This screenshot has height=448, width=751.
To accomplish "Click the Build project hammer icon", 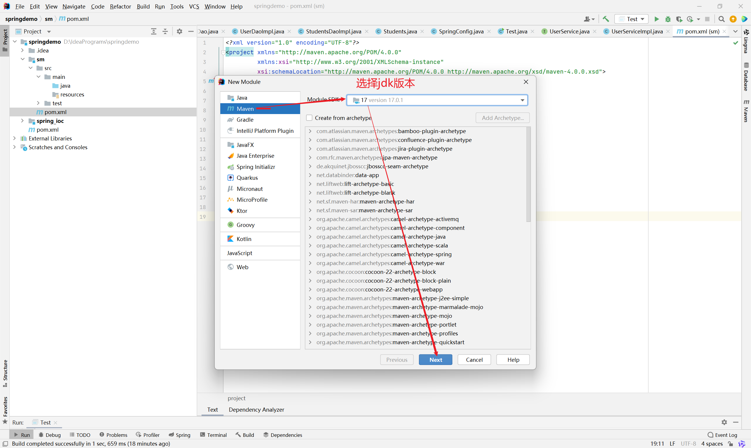I will [x=605, y=19].
